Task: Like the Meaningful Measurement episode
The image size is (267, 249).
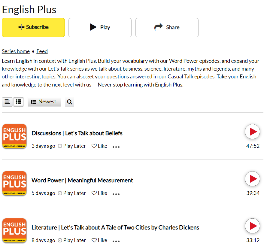Action: [99, 193]
